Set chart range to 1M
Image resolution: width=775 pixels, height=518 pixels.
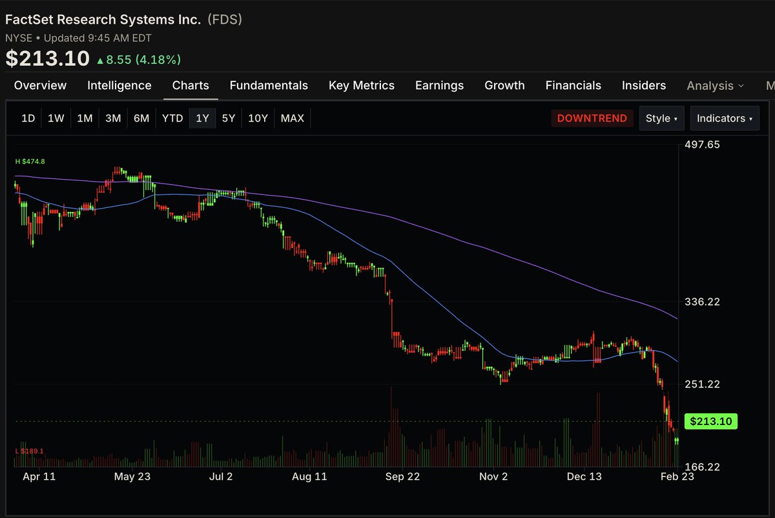tap(85, 118)
